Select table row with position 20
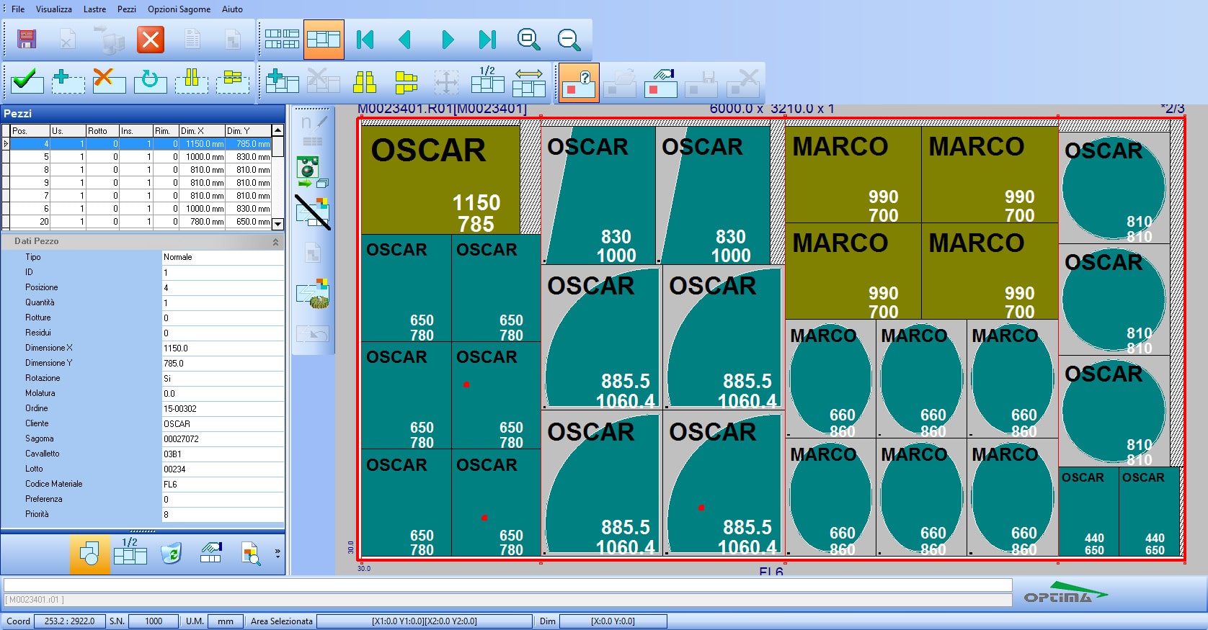The width and height of the screenshot is (1208, 630). coord(141,222)
